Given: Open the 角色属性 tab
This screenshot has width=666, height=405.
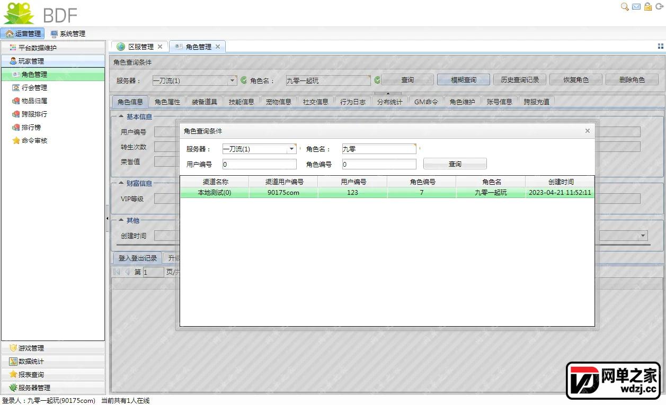Looking at the screenshot, I should (x=167, y=102).
